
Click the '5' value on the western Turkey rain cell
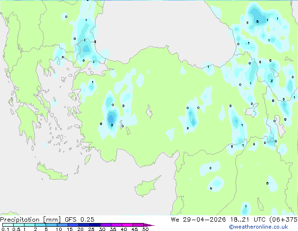(112, 125)
